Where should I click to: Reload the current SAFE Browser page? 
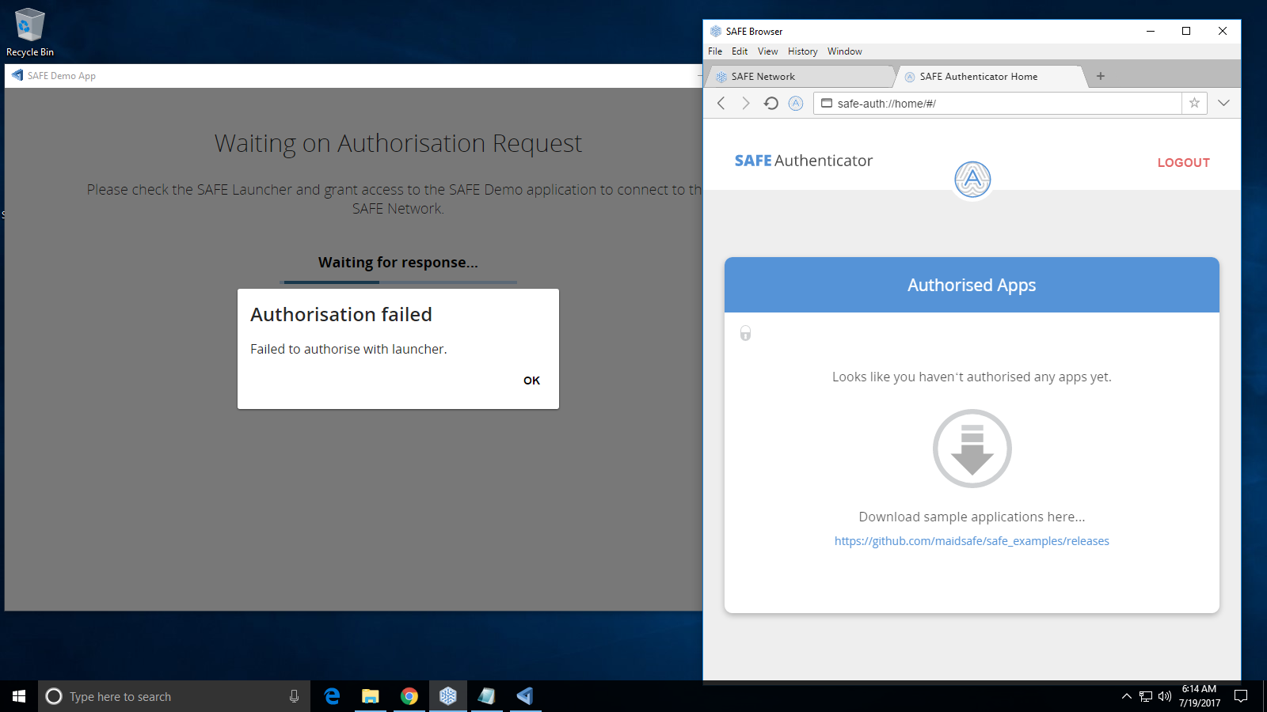770,104
